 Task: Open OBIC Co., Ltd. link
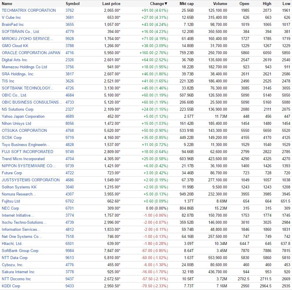[x=14, y=95]
